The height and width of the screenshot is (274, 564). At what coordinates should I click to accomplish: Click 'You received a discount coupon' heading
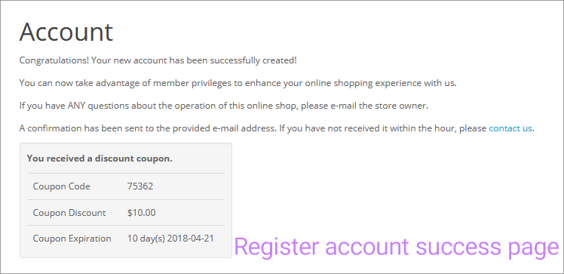tap(100, 159)
